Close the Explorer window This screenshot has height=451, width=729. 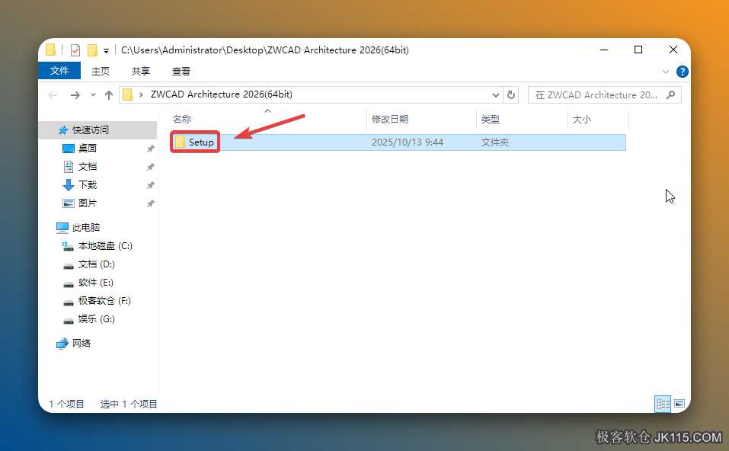point(673,50)
